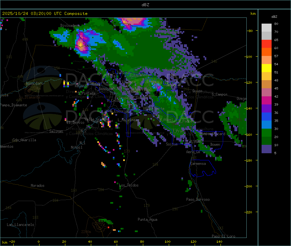Click the slate 10–5 dBZ legend swatch
This screenshot has width=291, height=246.
coord(266,149)
